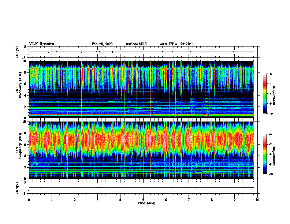Click the ch.2 colorbar log(PSD) label
This screenshot has height=224, width=290.
click(274, 156)
